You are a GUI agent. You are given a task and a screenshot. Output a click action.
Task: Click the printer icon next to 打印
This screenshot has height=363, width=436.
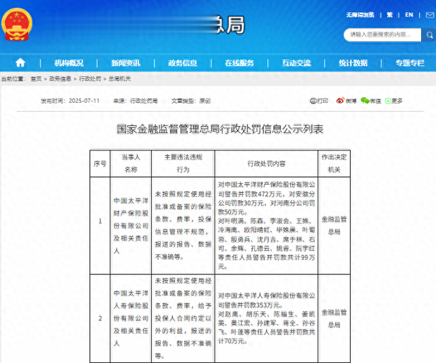click(x=313, y=101)
